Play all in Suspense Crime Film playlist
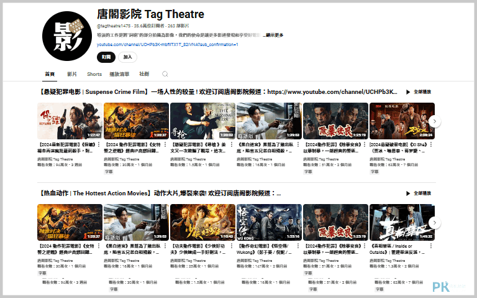This screenshot has height=298, width=477. pos(419,91)
